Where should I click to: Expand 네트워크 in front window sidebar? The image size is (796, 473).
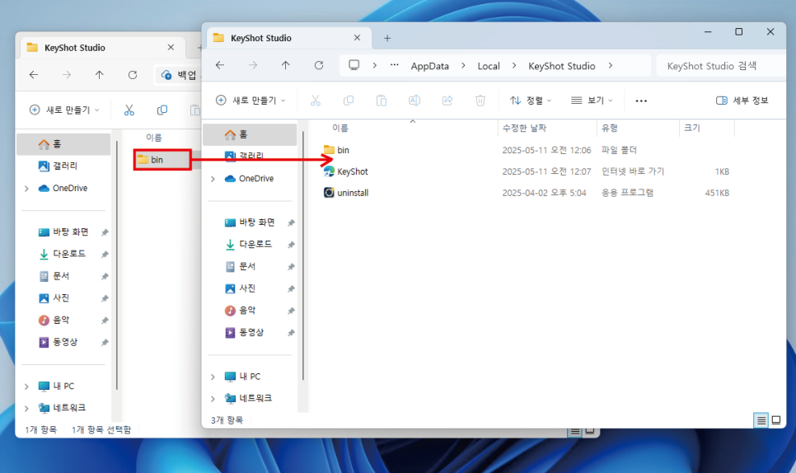[x=213, y=399]
